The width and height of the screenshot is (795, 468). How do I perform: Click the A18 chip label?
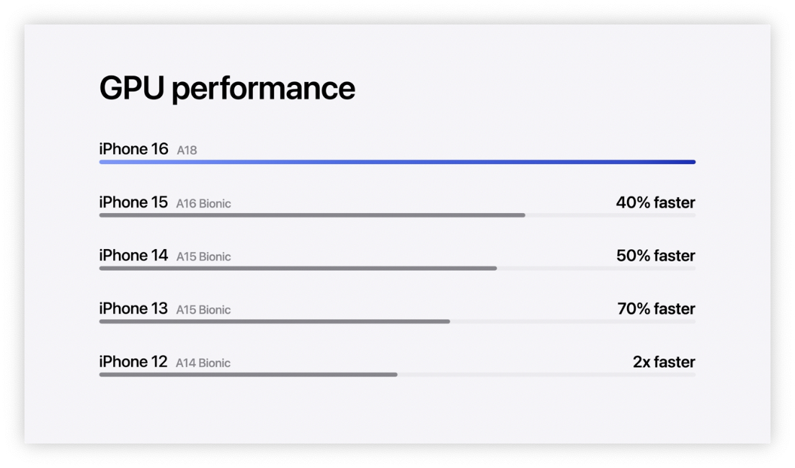(x=187, y=150)
